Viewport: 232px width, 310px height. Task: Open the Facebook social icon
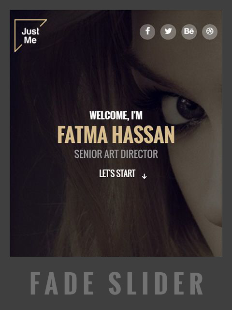tap(147, 32)
